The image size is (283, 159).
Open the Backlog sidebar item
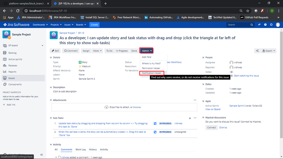pos(12,53)
